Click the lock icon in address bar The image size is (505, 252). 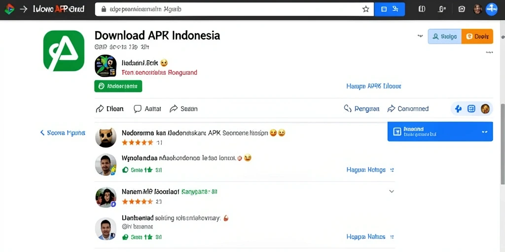(x=104, y=9)
